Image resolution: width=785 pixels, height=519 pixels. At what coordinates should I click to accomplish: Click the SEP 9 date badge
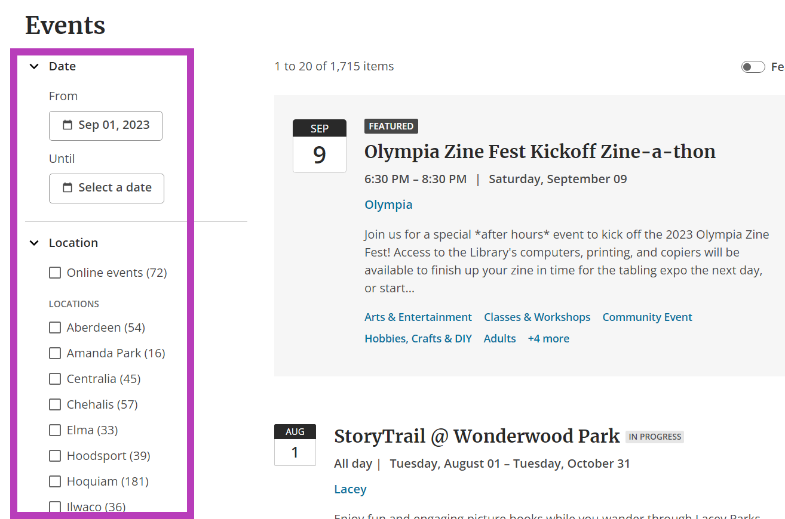click(x=320, y=146)
